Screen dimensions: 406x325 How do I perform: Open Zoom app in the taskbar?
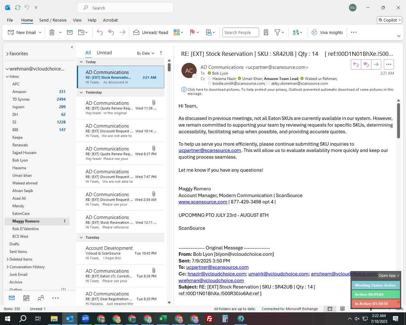pos(85,319)
